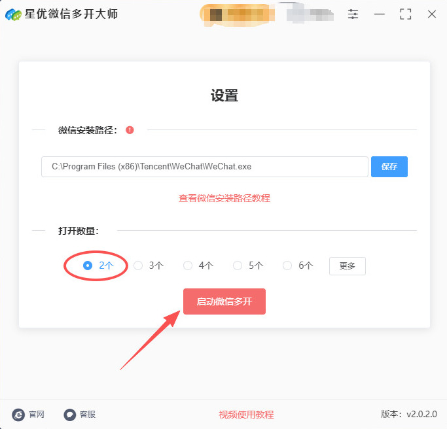Choose the 5个 radio button
The width and height of the screenshot is (447, 429).
click(238, 266)
